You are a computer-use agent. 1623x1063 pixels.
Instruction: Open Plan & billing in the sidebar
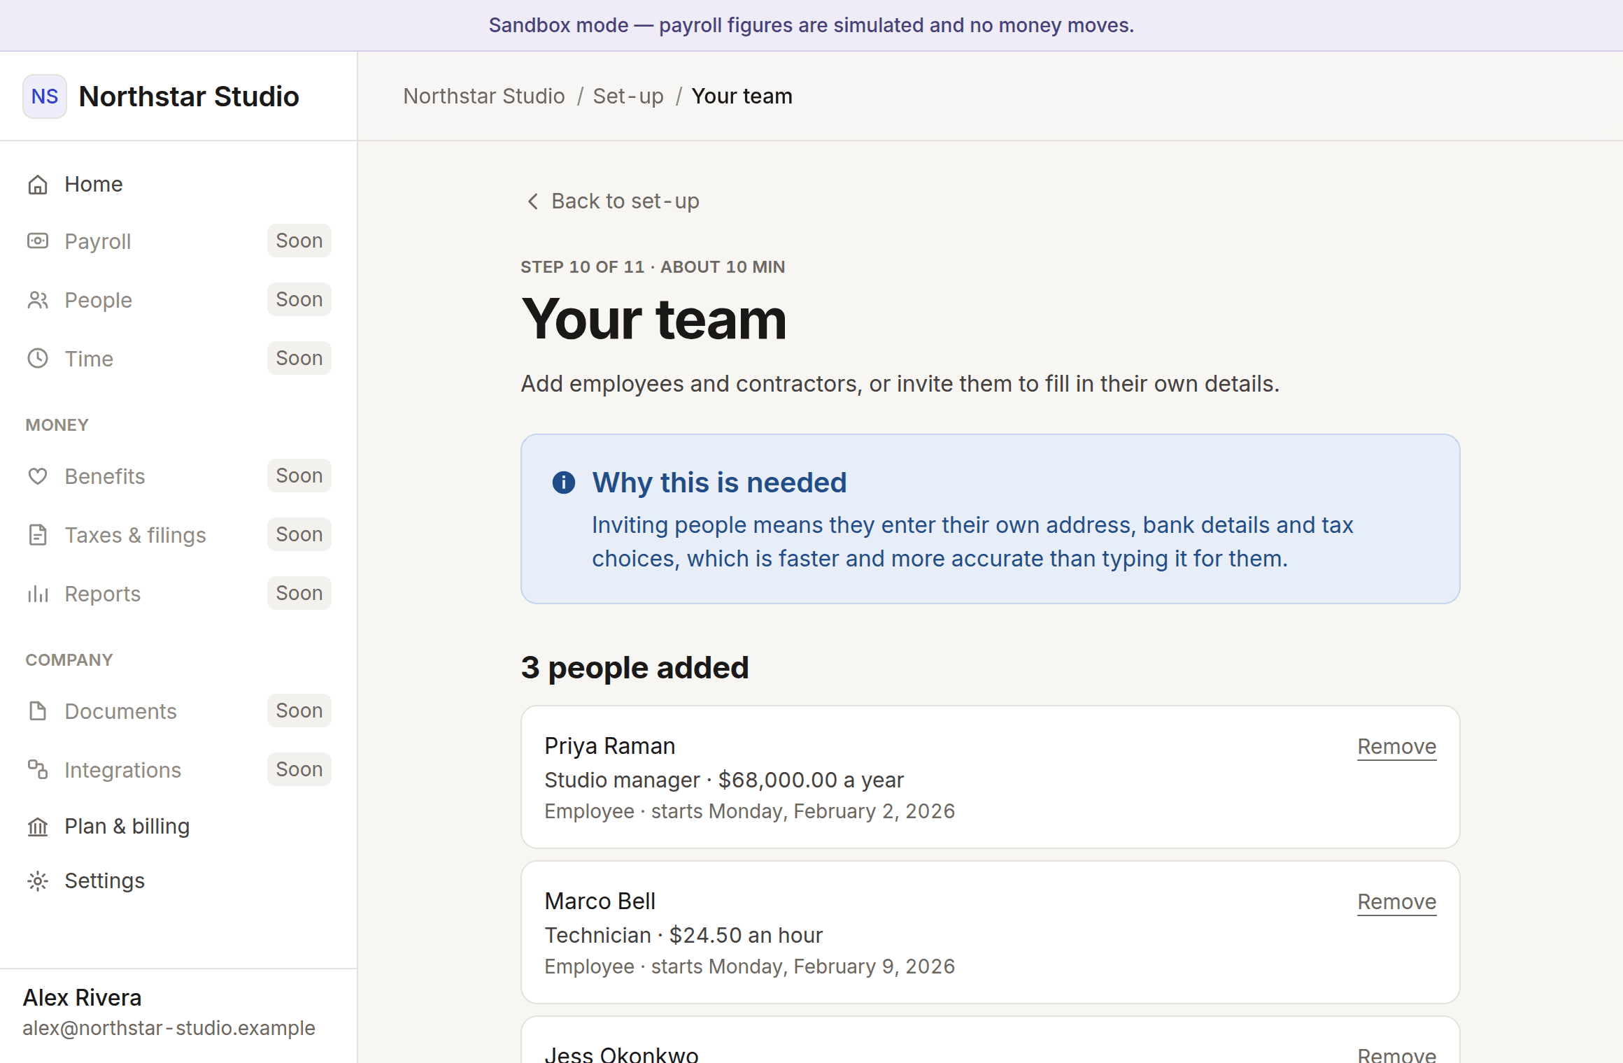(178, 827)
